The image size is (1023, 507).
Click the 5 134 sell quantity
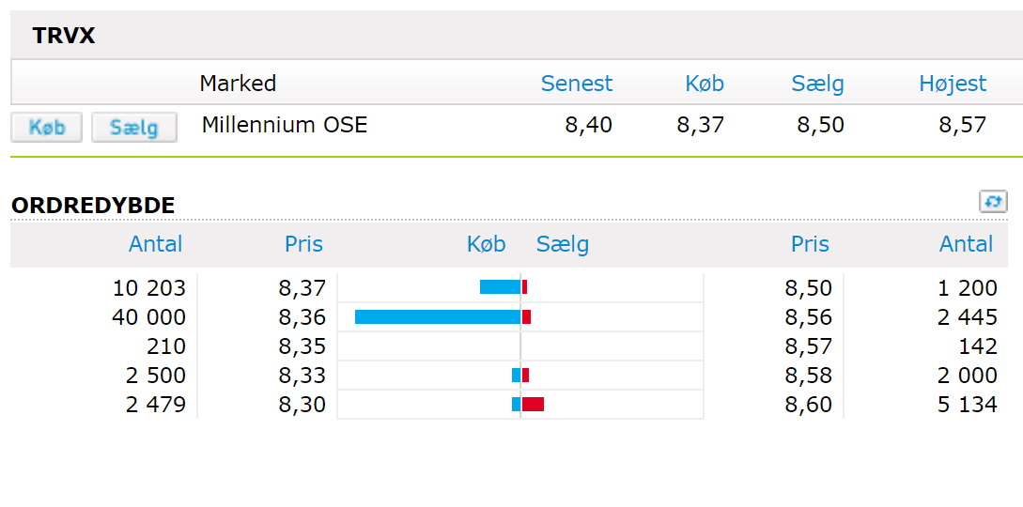pyautogui.click(x=967, y=405)
